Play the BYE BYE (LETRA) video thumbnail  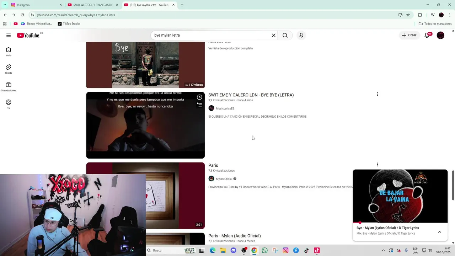click(145, 125)
